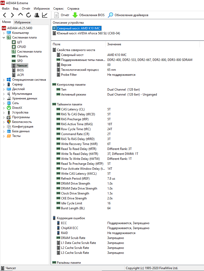Screen dimensions: 204x271
Task: Select the ChipKill ECC row
Action: (127, 228)
